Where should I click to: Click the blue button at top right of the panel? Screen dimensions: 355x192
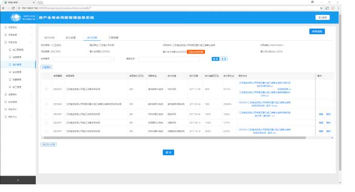click(317, 31)
